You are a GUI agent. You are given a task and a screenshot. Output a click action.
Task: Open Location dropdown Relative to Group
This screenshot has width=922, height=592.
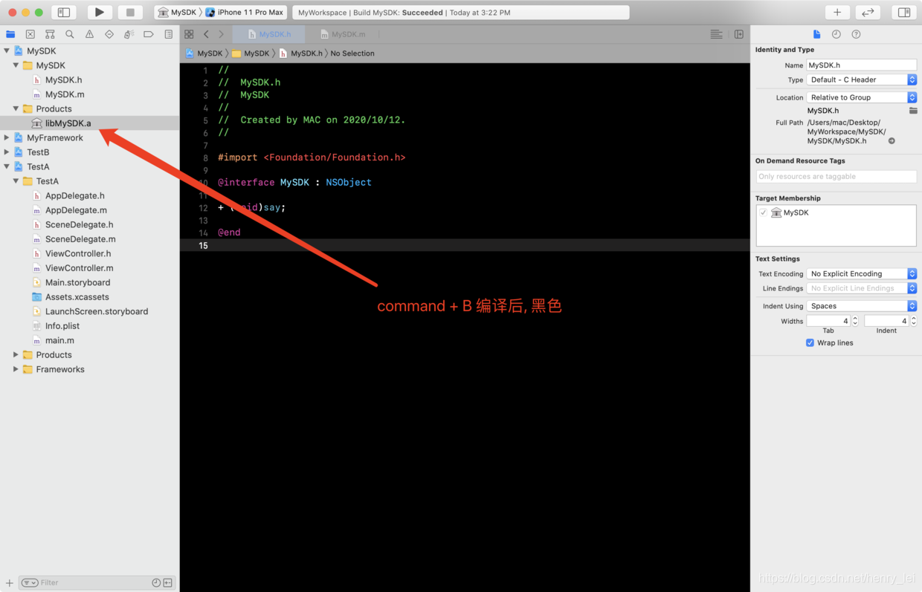(x=862, y=97)
